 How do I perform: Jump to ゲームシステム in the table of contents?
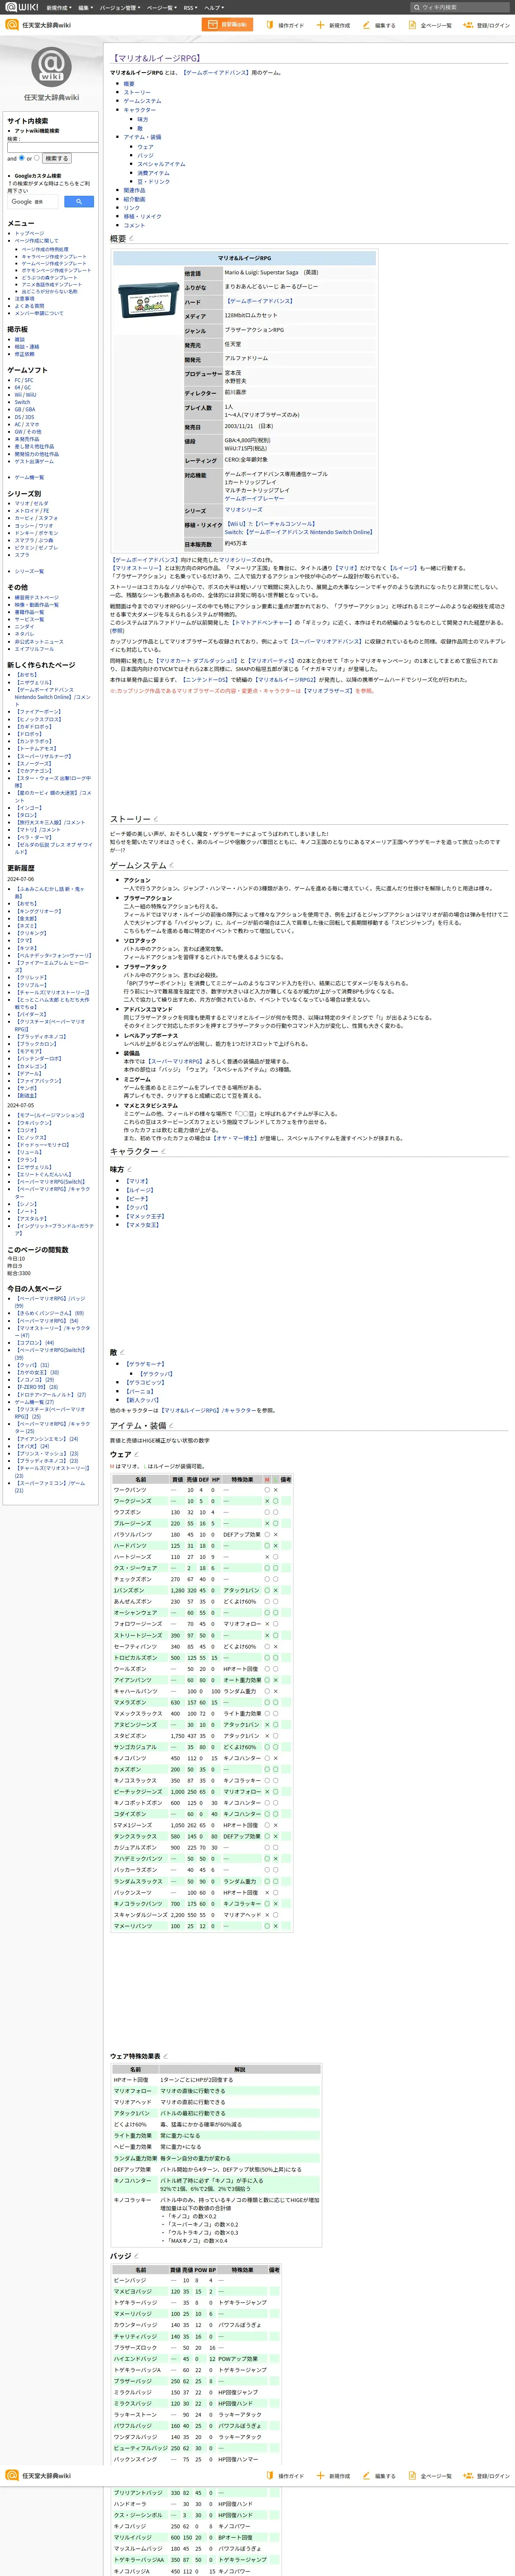[142, 101]
